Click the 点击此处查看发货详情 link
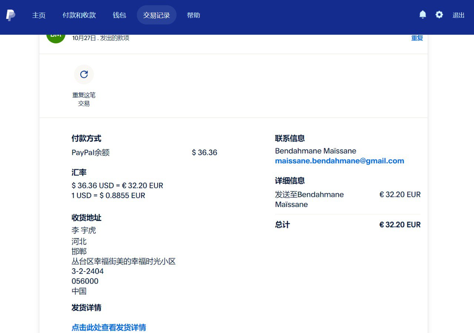 click(x=109, y=327)
